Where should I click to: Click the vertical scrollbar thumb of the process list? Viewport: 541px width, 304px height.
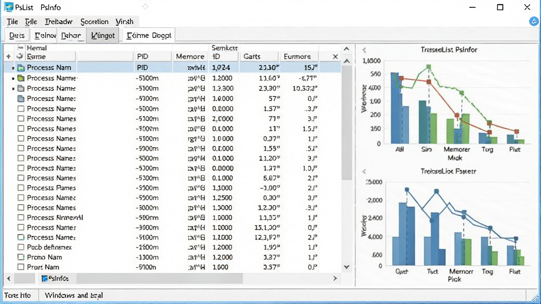(x=347, y=122)
